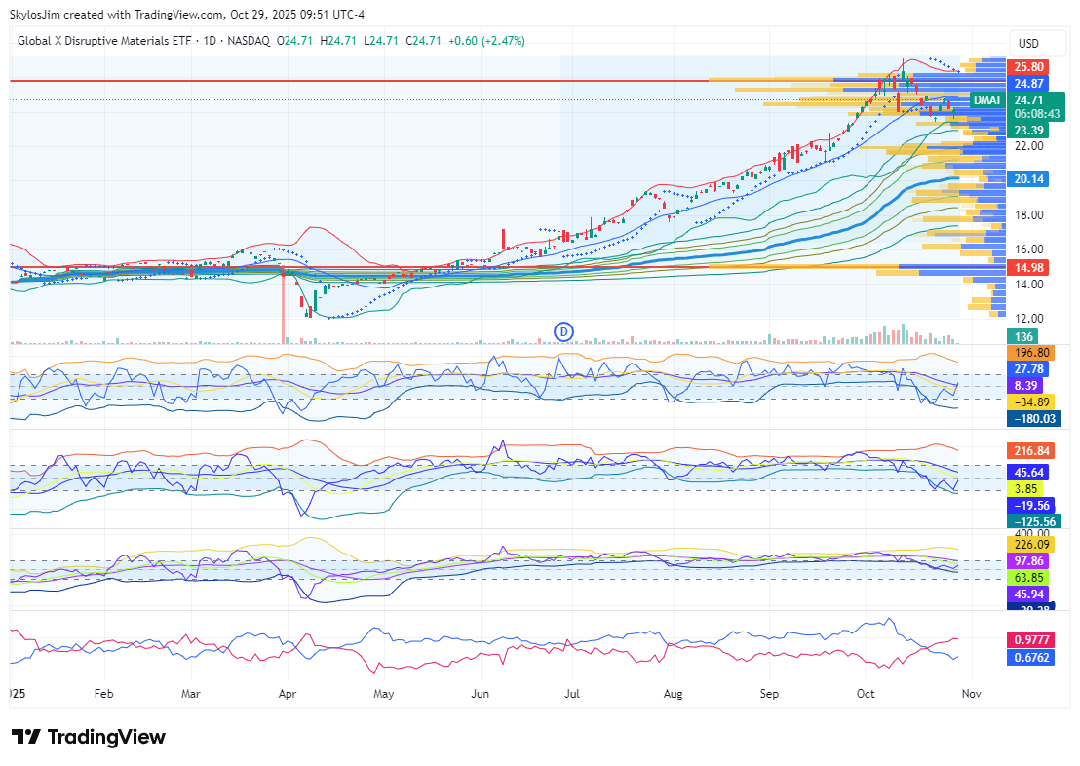Click the red 25.80 price label
Screen dimensions: 1080x766
tap(1029, 67)
